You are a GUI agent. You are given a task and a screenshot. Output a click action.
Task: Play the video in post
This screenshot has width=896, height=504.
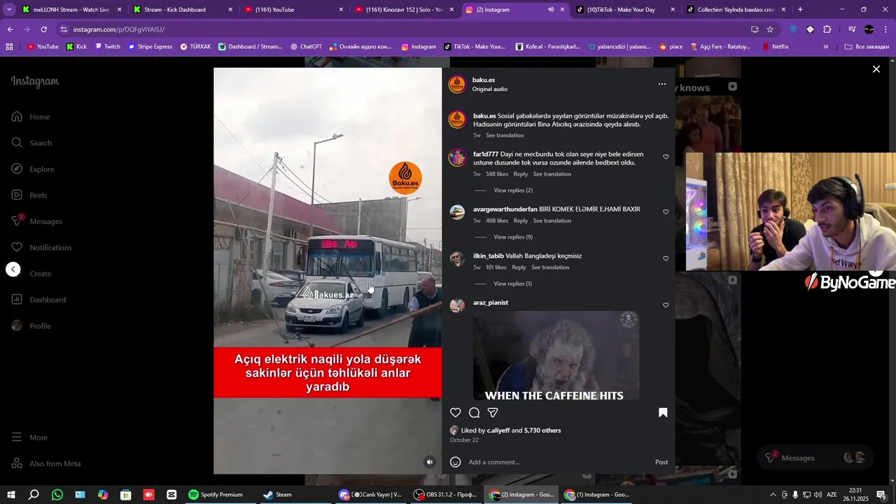click(x=328, y=271)
